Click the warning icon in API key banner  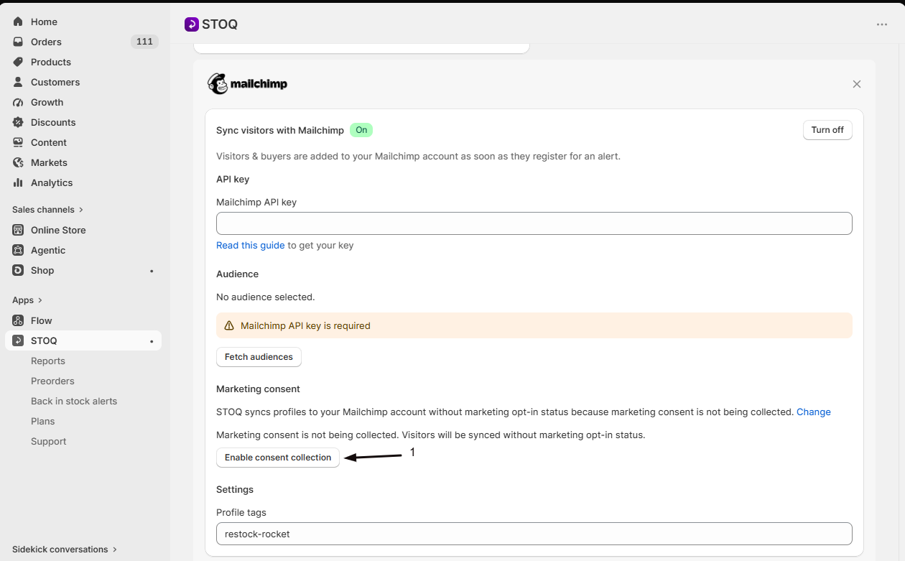[229, 325]
